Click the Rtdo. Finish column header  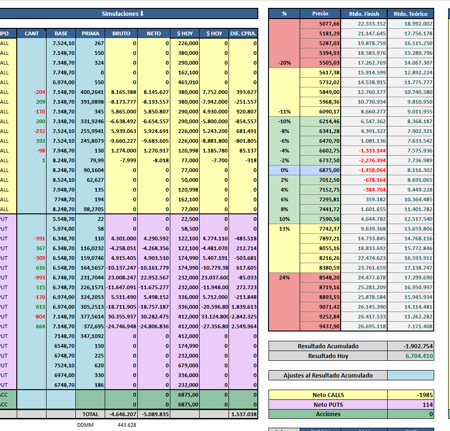[x=364, y=13]
